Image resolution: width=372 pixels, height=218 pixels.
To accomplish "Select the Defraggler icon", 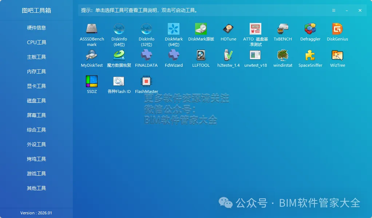I will pos(310,29).
